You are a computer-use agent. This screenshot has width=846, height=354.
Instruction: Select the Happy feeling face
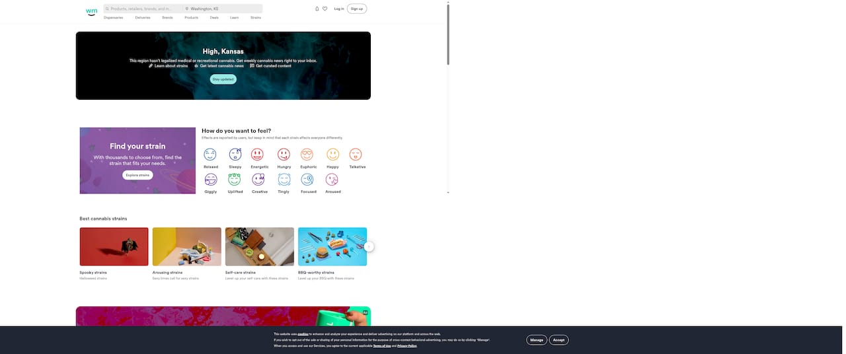tap(332, 154)
